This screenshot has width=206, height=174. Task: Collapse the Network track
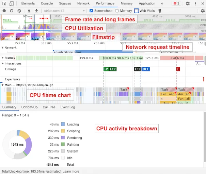(3, 48)
